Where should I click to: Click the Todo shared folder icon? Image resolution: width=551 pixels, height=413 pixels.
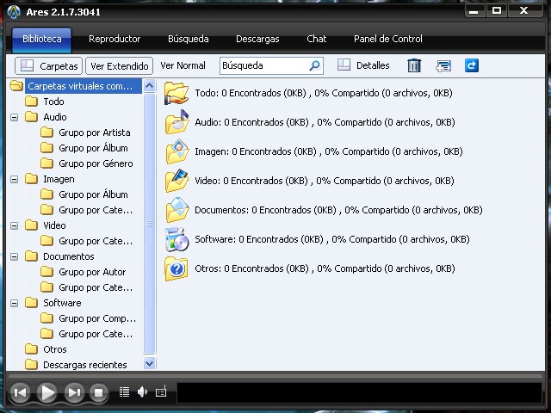tap(176, 93)
